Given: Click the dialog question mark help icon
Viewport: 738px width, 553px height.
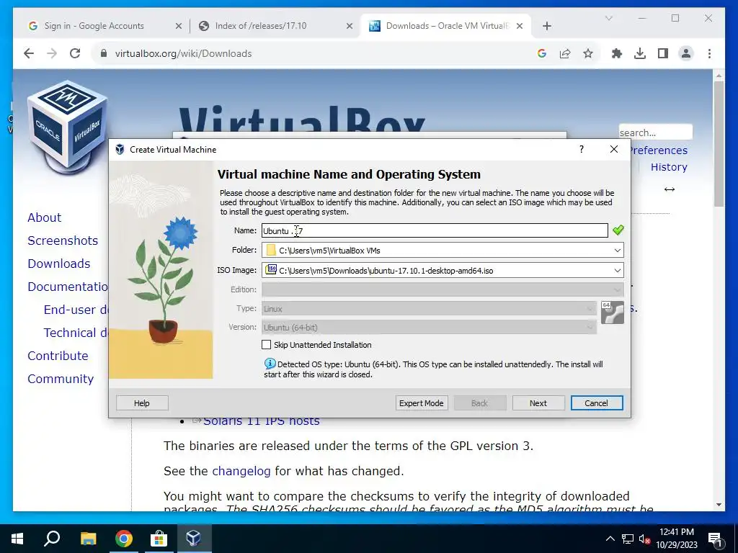Looking at the screenshot, I should 582,149.
